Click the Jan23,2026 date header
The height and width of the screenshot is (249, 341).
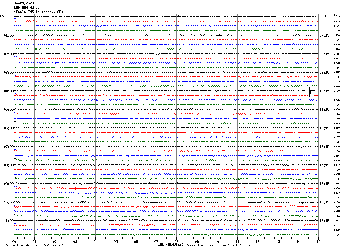[24, 3]
